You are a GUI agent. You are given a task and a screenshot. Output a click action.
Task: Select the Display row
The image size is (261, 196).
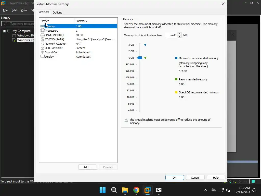79,57
